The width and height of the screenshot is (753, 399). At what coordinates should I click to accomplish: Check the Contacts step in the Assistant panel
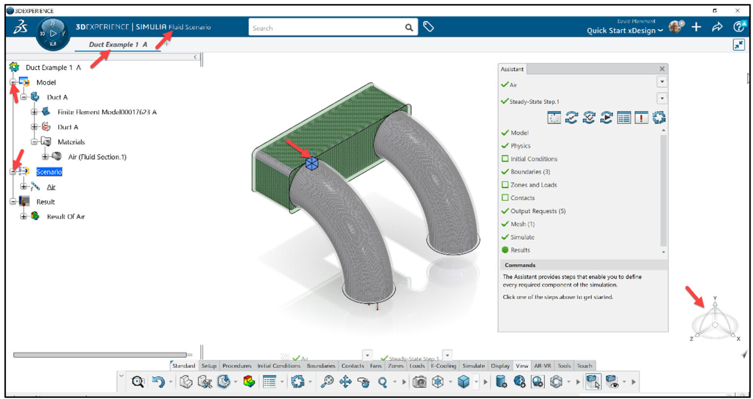click(x=505, y=198)
